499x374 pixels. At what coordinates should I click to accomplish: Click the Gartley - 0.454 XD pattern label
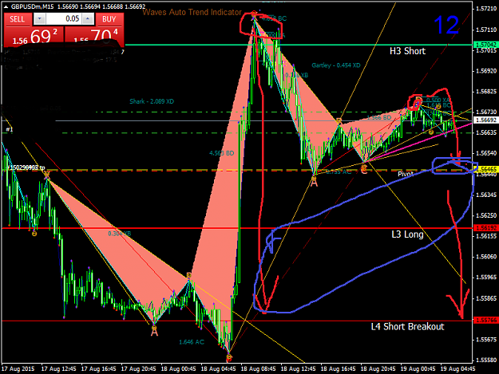pos(336,65)
